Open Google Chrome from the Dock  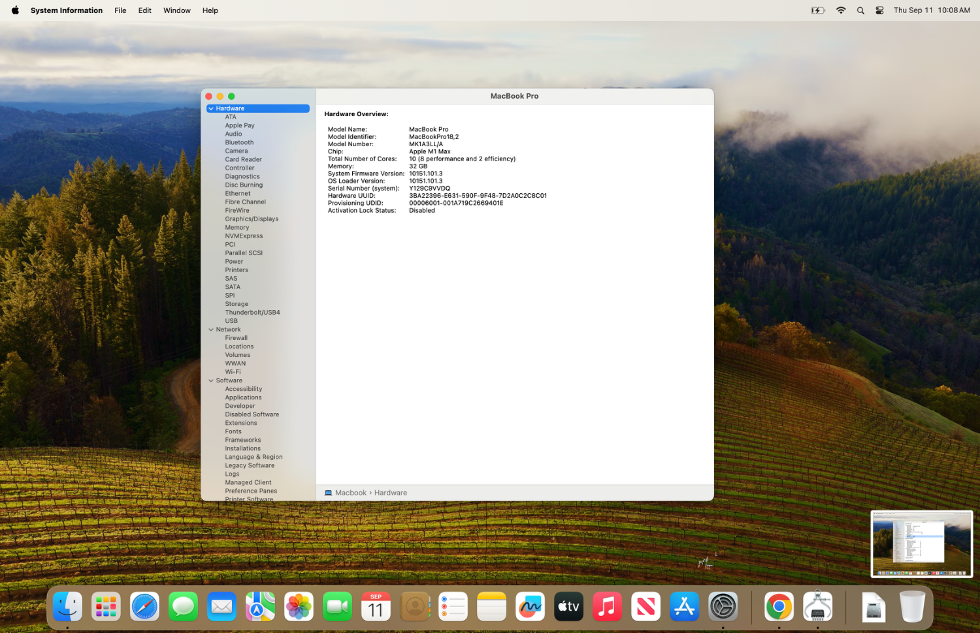coord(779,607)
